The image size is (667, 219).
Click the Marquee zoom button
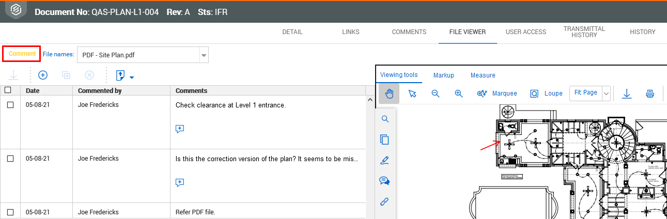pyautogui.click(x=498, y=93)
